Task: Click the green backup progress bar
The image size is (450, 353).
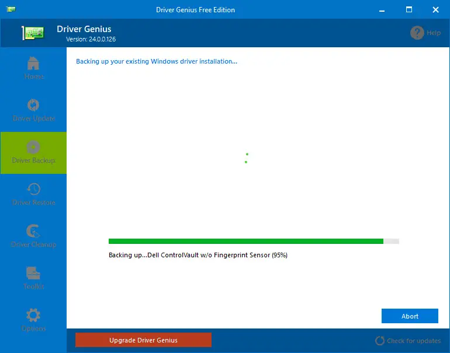Action: [254, 241]
